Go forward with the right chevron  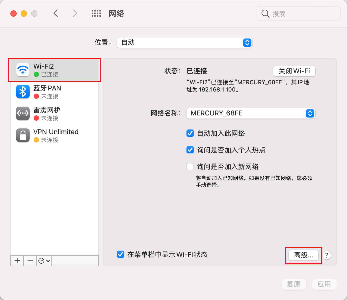(x=75, y=13)
